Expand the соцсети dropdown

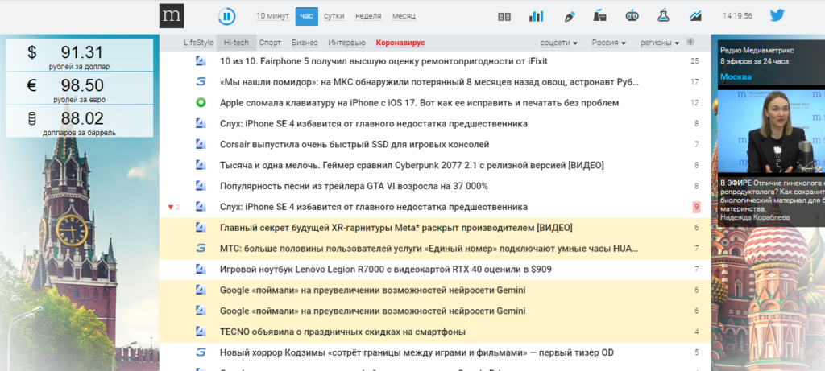pos(559,43)
